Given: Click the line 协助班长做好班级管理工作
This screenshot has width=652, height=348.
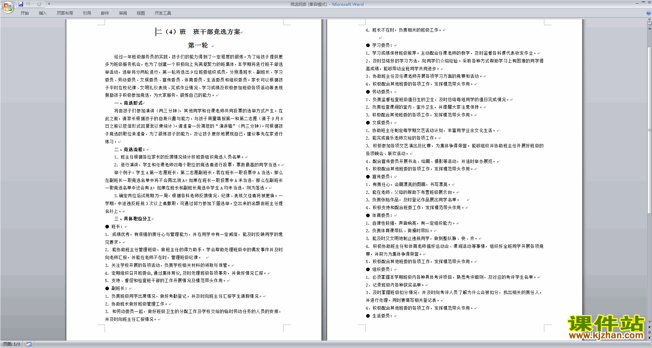Looking at the screenshot, I should (139, 304).
